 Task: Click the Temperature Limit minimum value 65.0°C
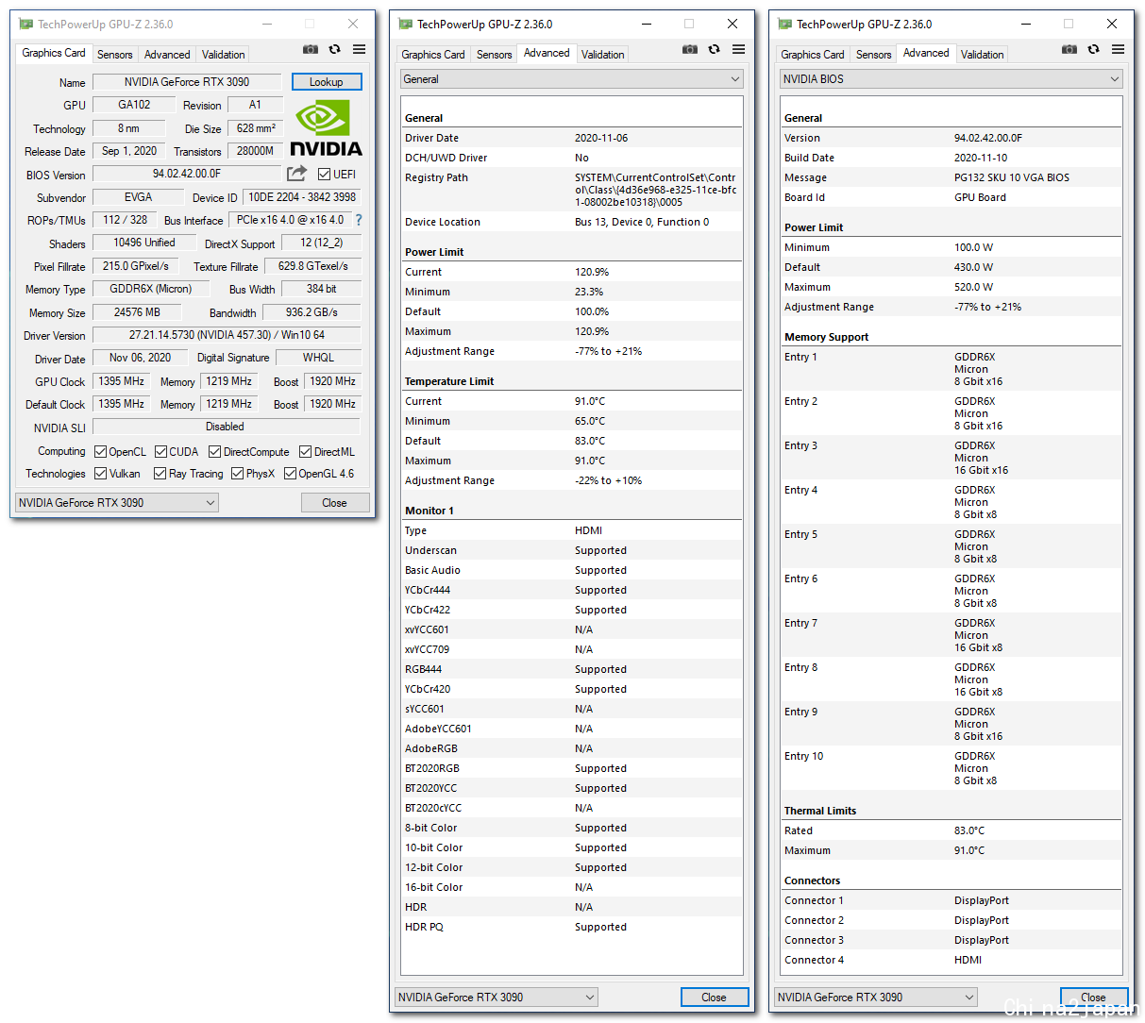[x=590, y=421]
